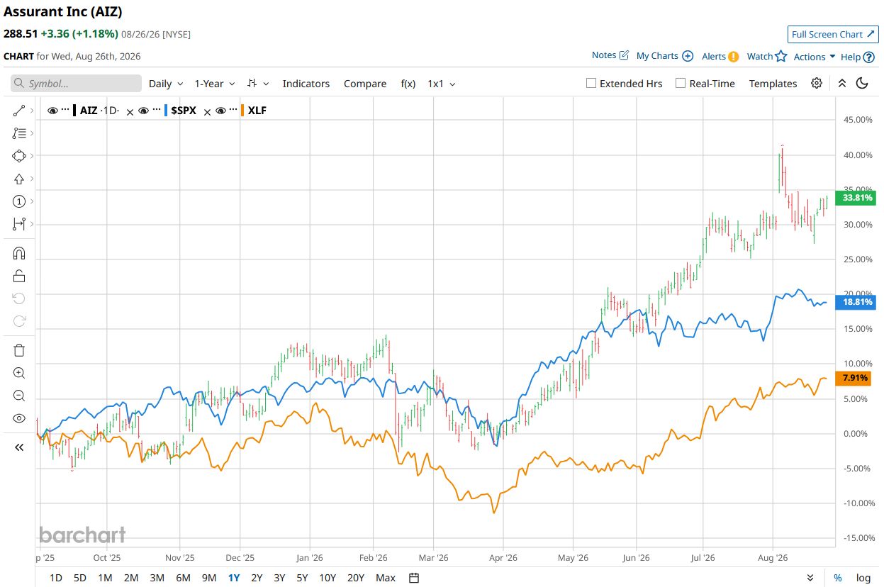This screenshot has height=587, width=884.
Task: Select the Max time range
Action: coord(386,578)
